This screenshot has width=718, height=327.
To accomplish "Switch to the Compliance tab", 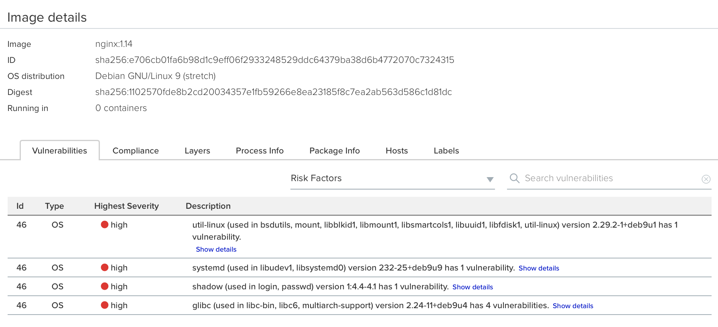I will point(136,151).
